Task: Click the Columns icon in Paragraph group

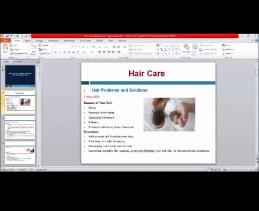Action: [x=119, y=52]
